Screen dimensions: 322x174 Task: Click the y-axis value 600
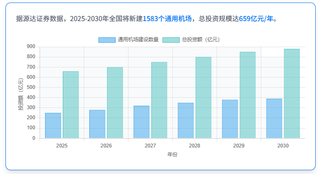tap(31, 77)
